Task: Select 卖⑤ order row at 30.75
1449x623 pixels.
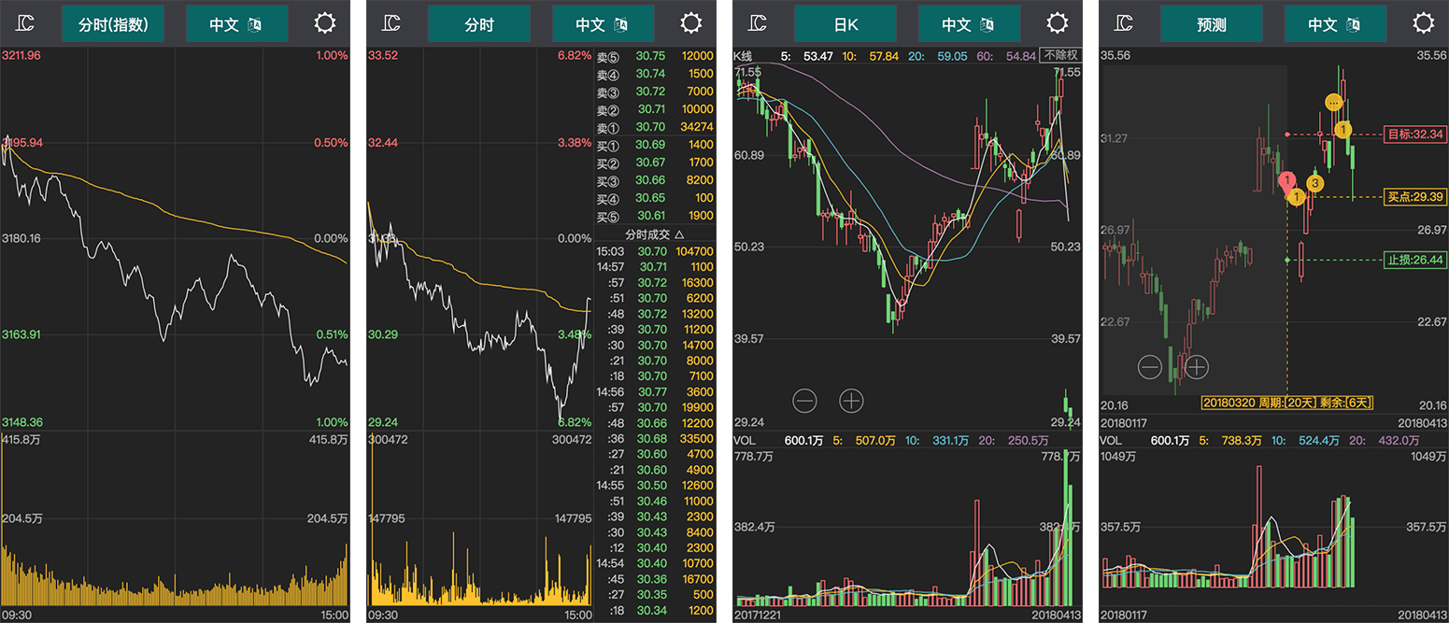Action: pos(655,56)
